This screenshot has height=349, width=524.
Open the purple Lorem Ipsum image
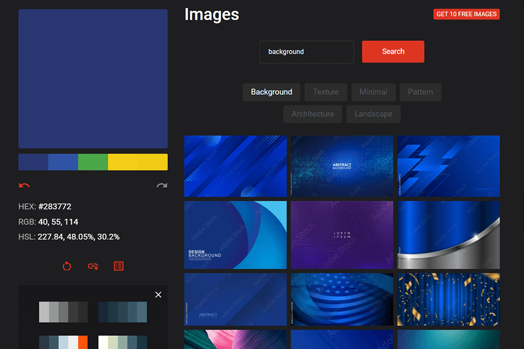(342, 235)
